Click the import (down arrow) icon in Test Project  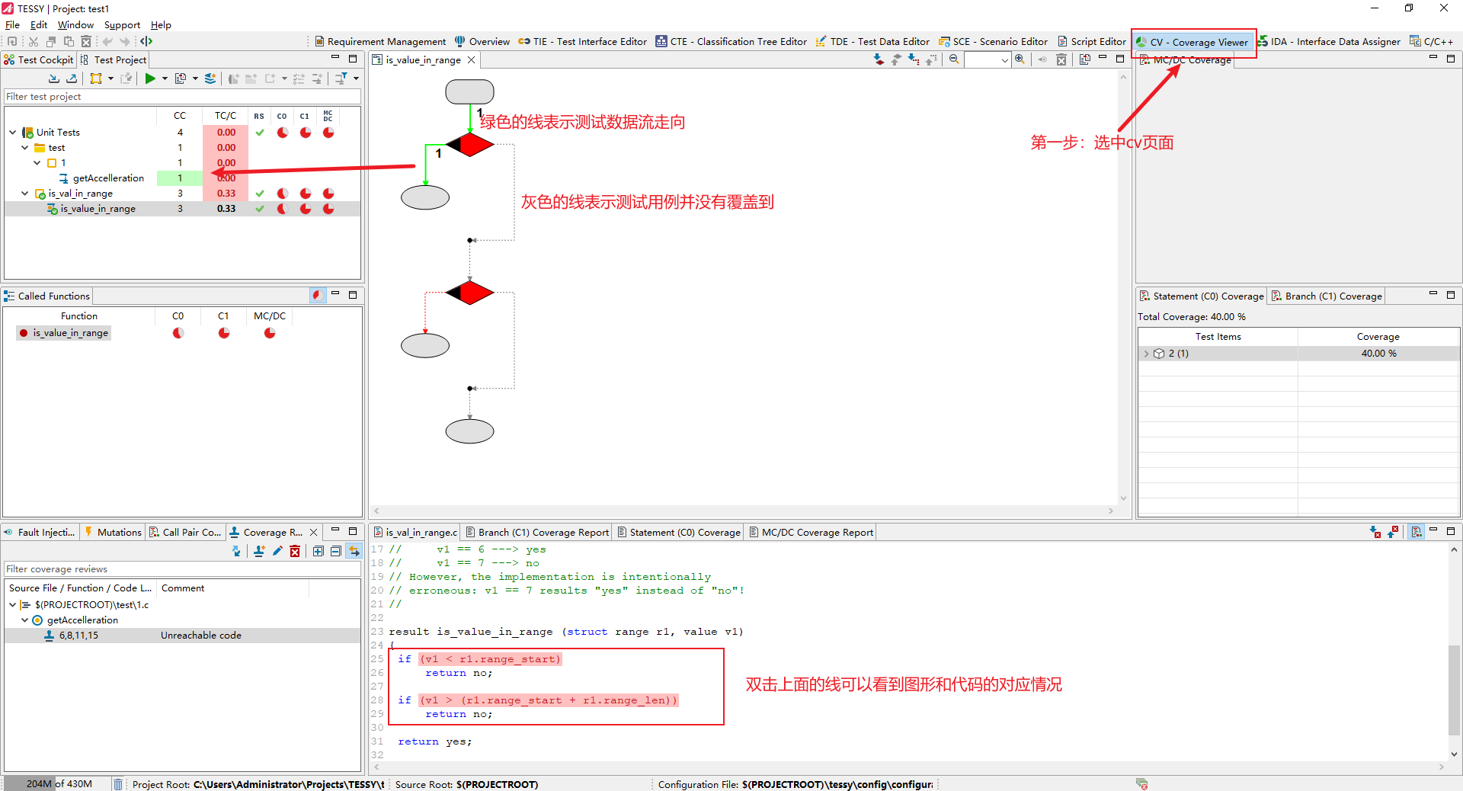click(53, 78)
